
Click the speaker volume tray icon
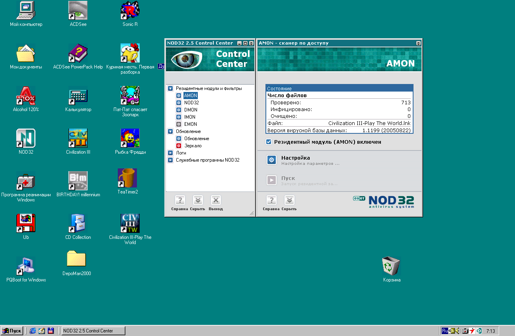click(x=458, y=331)
